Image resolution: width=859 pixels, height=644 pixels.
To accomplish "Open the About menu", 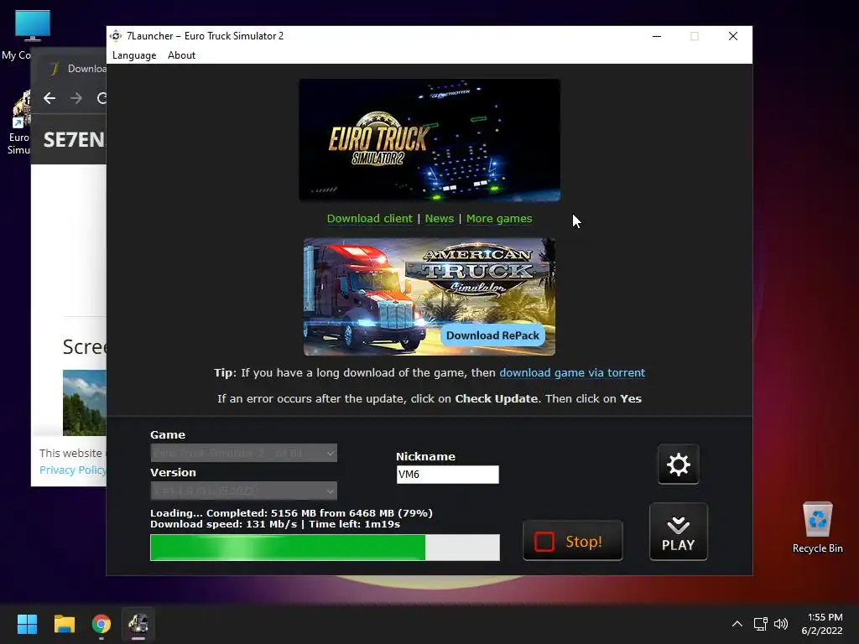I will [x=181, y=55].
